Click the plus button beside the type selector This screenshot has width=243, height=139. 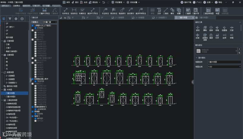pyautogui.click(x=239, y=49)
